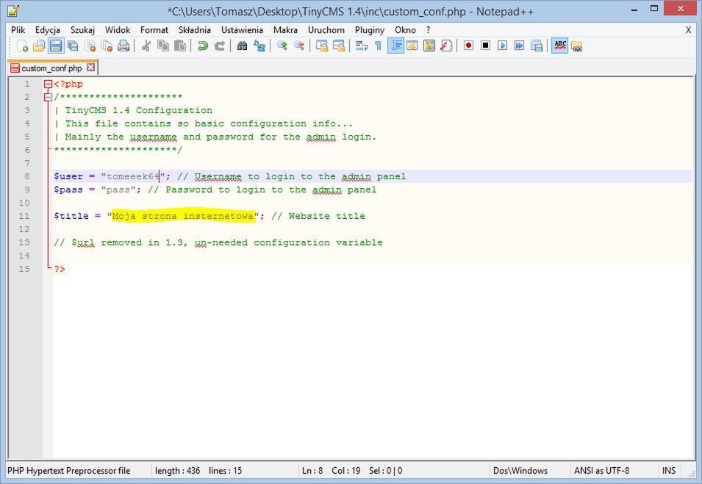The height and width of the screenshot is (484, 702).
Task: Open the Edycja menu
Action: tap(48, 30)
